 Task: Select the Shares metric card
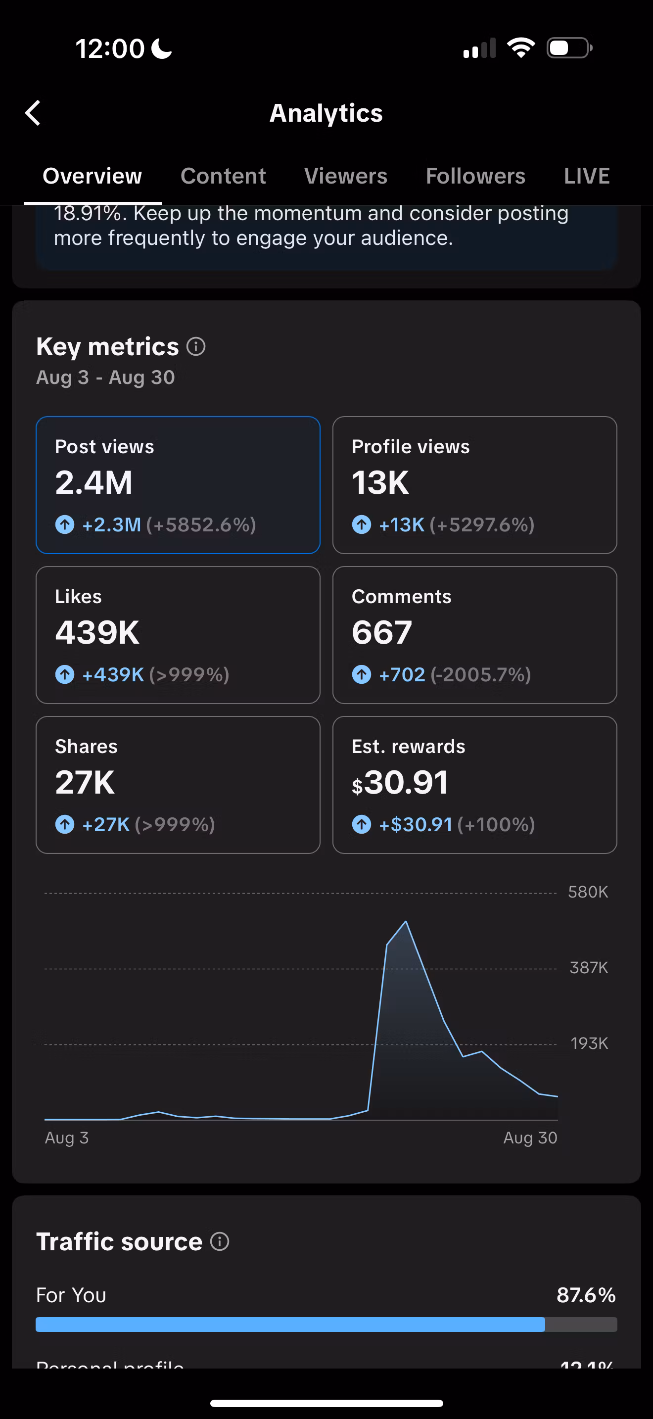[x=178, y=784]
